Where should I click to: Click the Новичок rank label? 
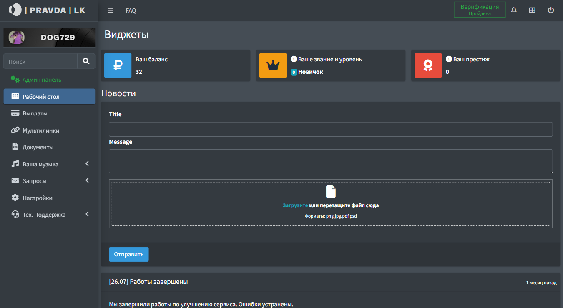click(311, 72)
